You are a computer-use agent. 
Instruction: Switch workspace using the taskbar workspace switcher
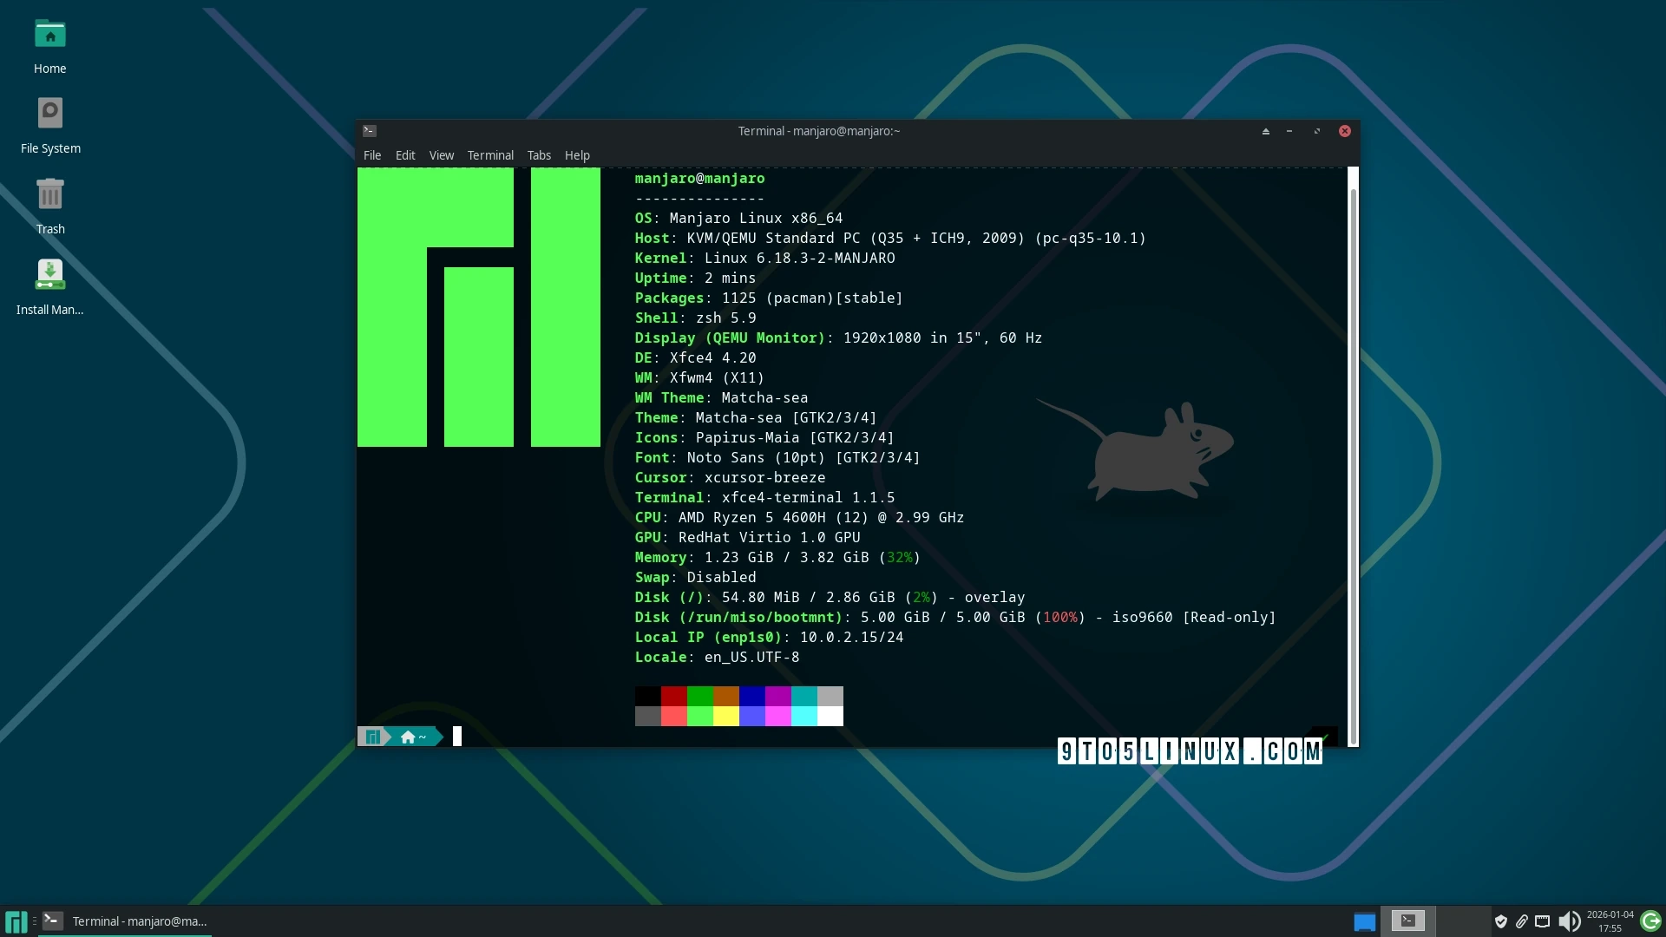[x=1363, y=921]
